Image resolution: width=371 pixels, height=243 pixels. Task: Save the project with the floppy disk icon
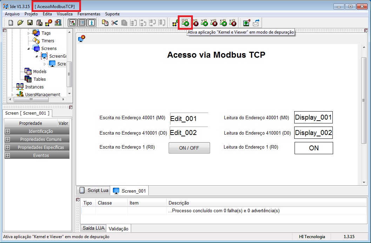click(30, 23)
